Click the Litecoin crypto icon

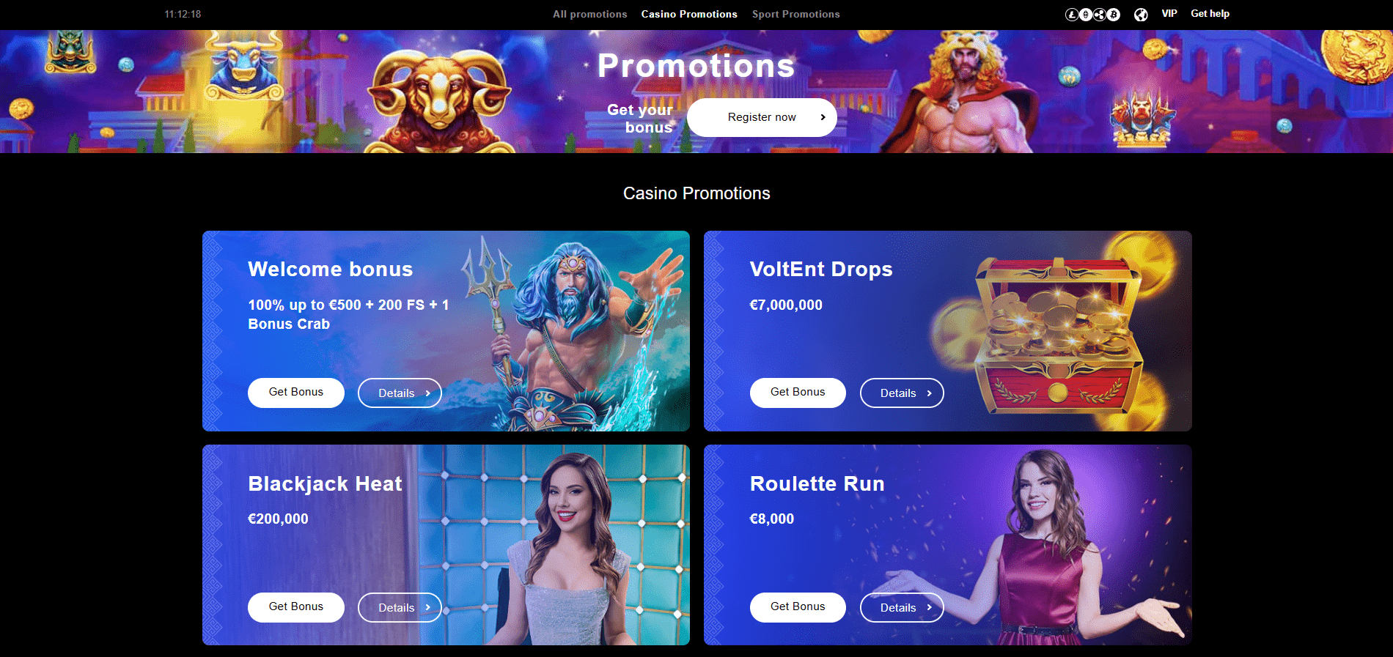tap(1072, 15)
